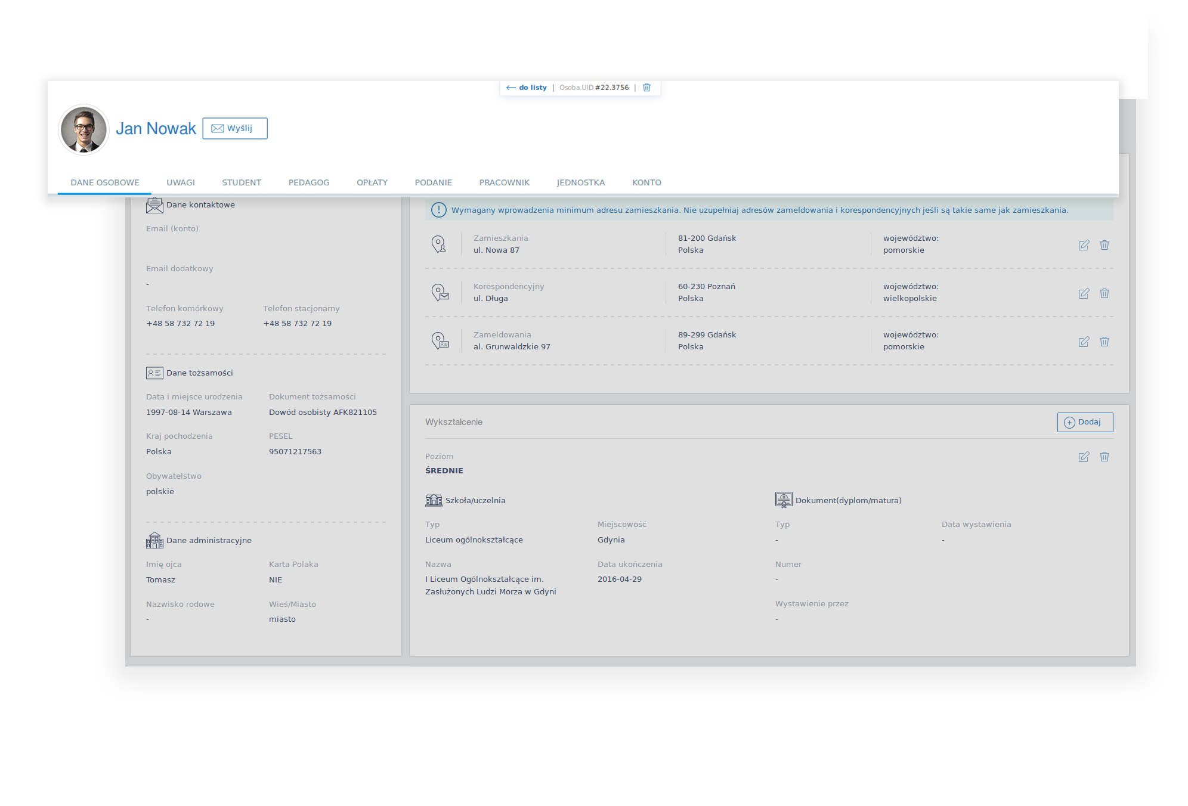Click 'Gdynia' locality value
This screenshot has width=1188, height=806.
click(x=611, y=540)
